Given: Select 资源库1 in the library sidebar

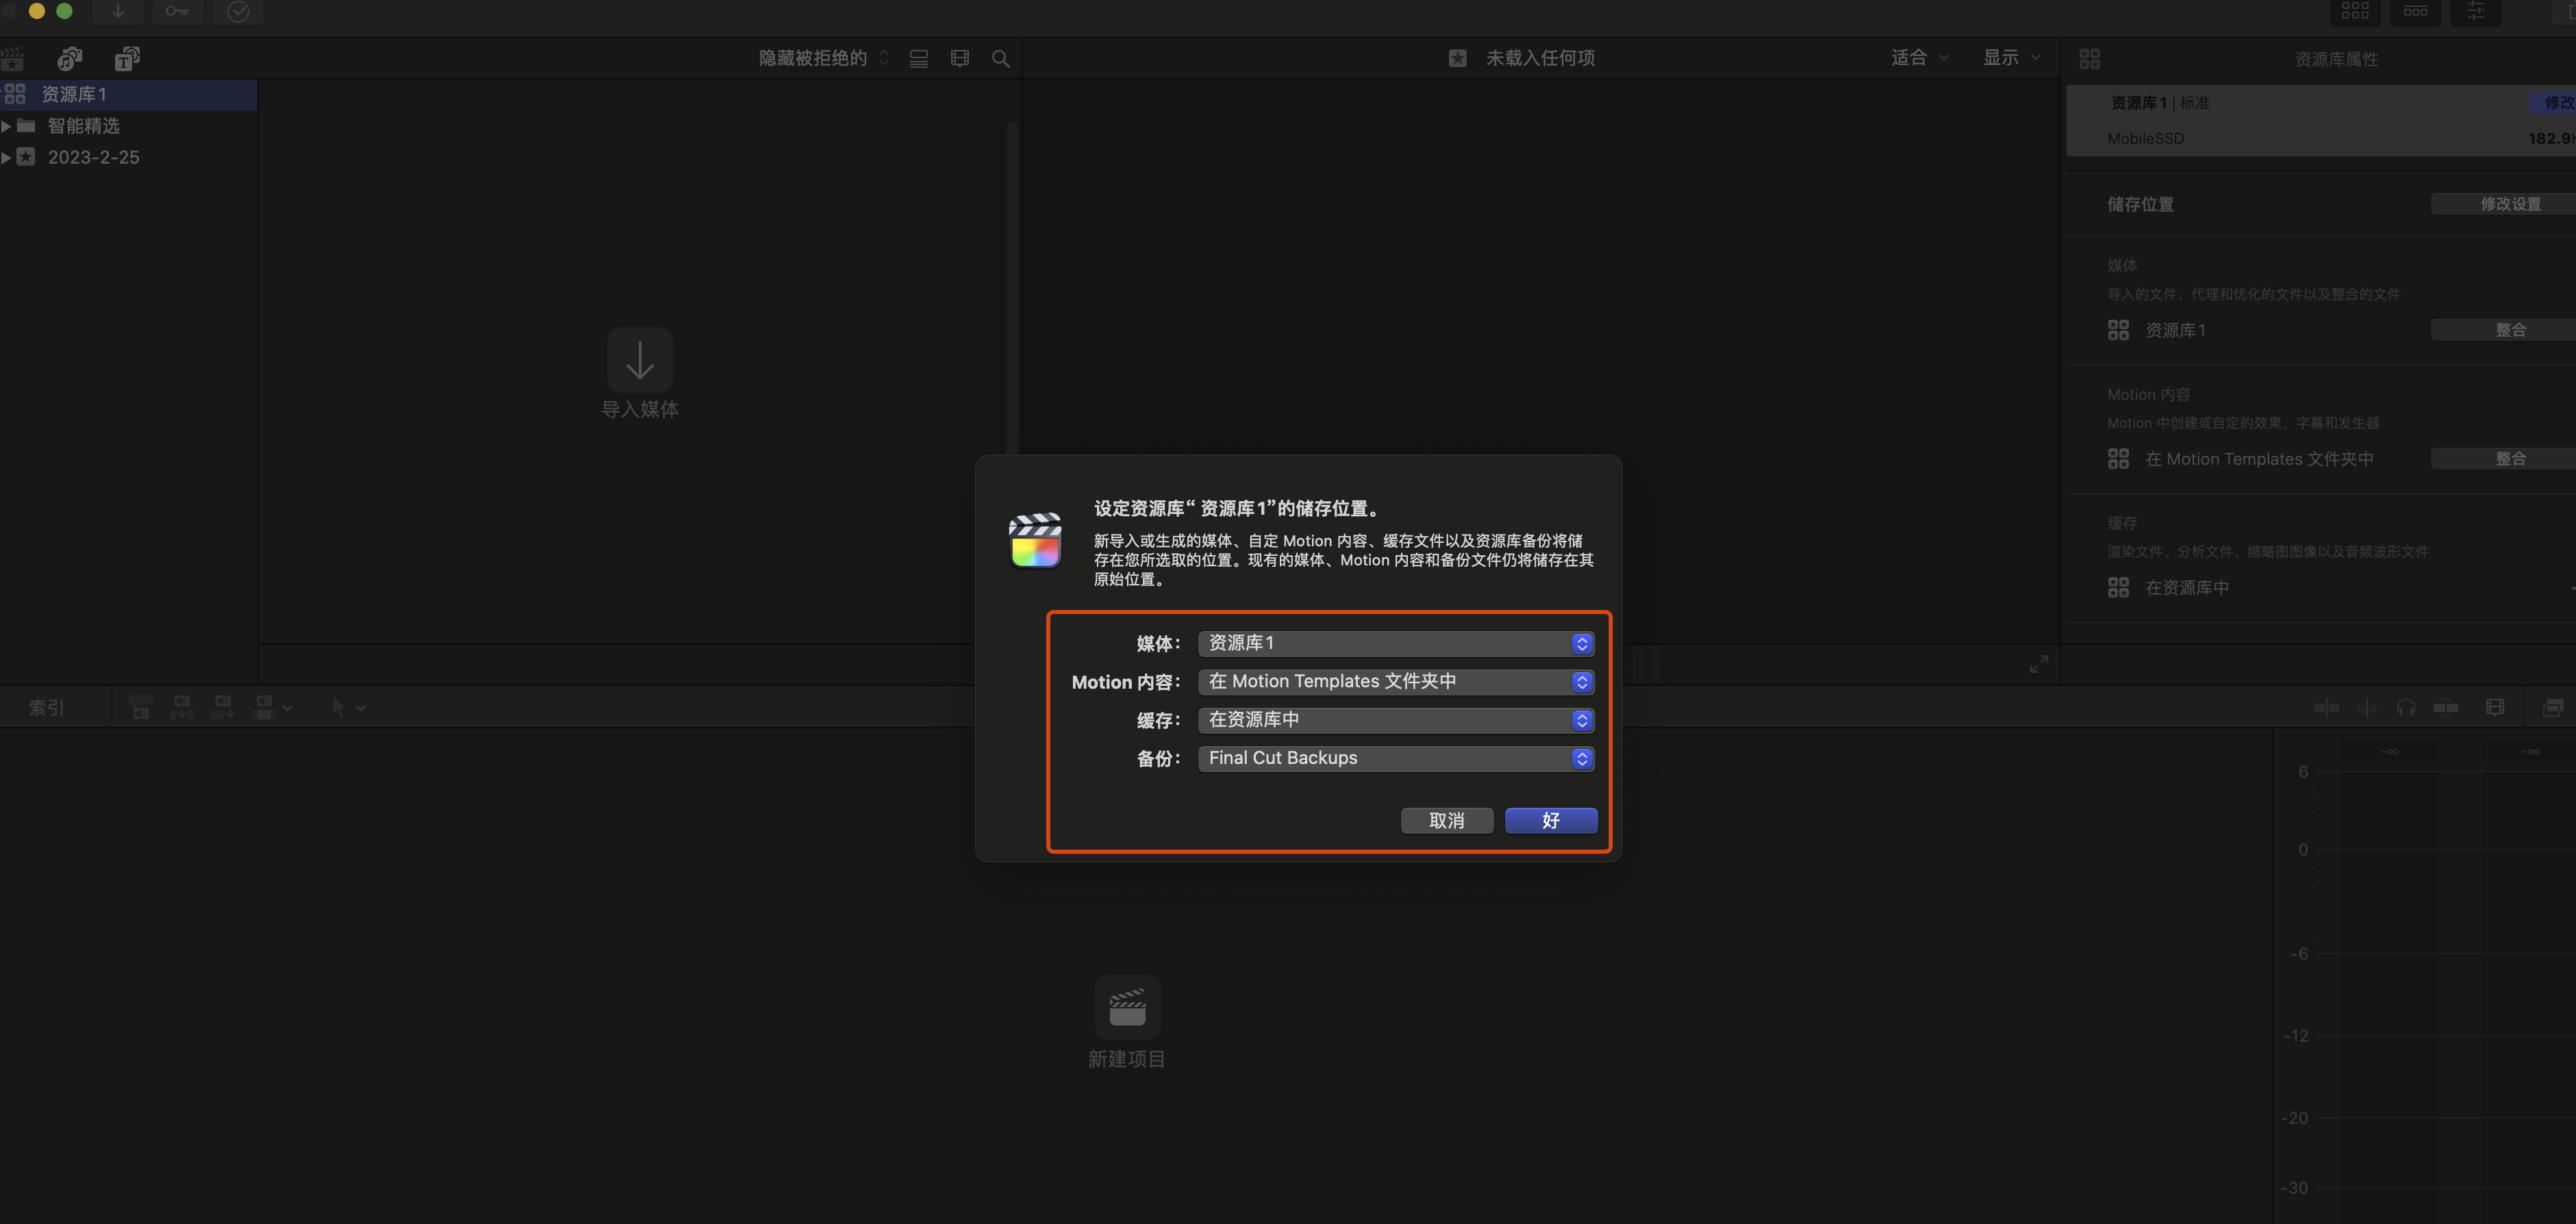Looking at the screenshot, I should (x=74, y=95).
